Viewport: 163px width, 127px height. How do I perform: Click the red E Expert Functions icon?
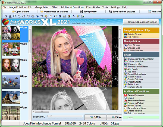pyautogui.click(x=125, y=95)
